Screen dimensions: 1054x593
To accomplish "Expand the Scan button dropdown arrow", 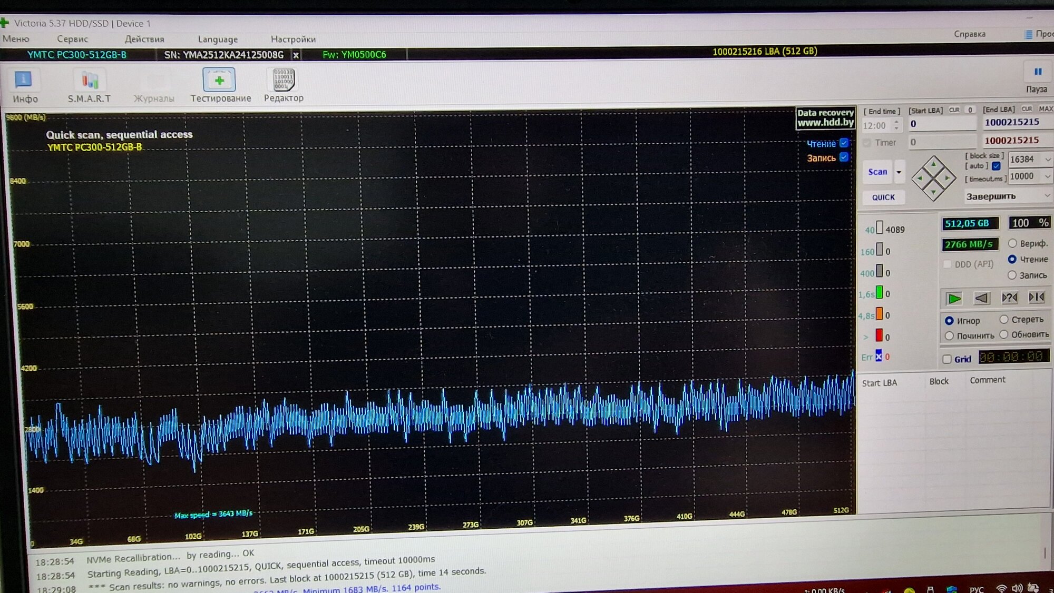I will (x=899, y=172).
